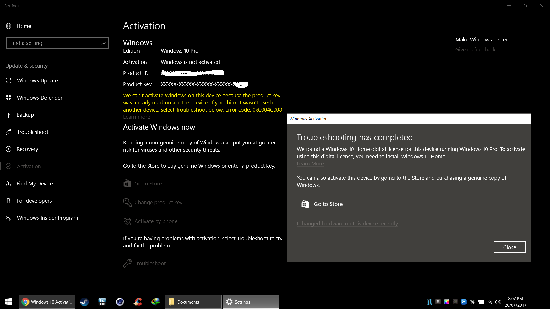Click Learn more below the error message
The image size is (550, 309).
click(x=137, y=117)
